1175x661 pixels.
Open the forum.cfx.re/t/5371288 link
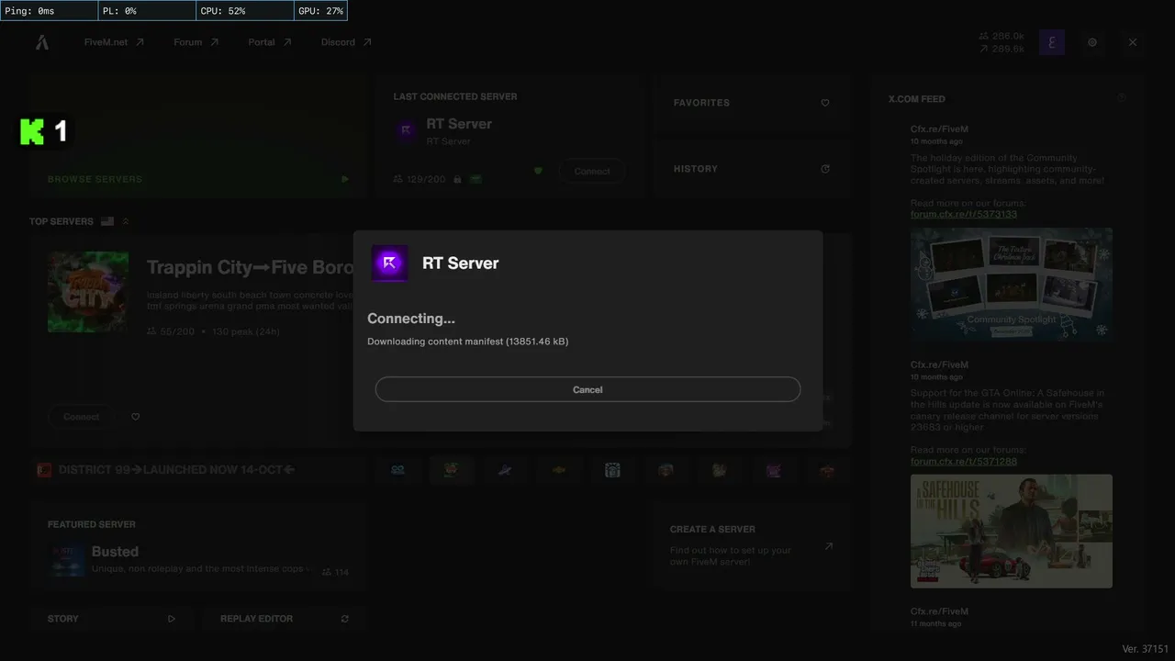pos(964,461)
